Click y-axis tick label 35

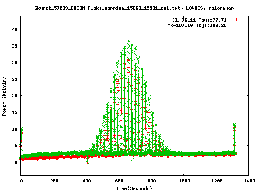click(x=14, y=46)
